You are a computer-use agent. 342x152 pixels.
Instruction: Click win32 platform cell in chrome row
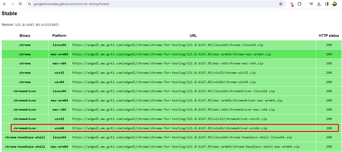click(59, 73)
